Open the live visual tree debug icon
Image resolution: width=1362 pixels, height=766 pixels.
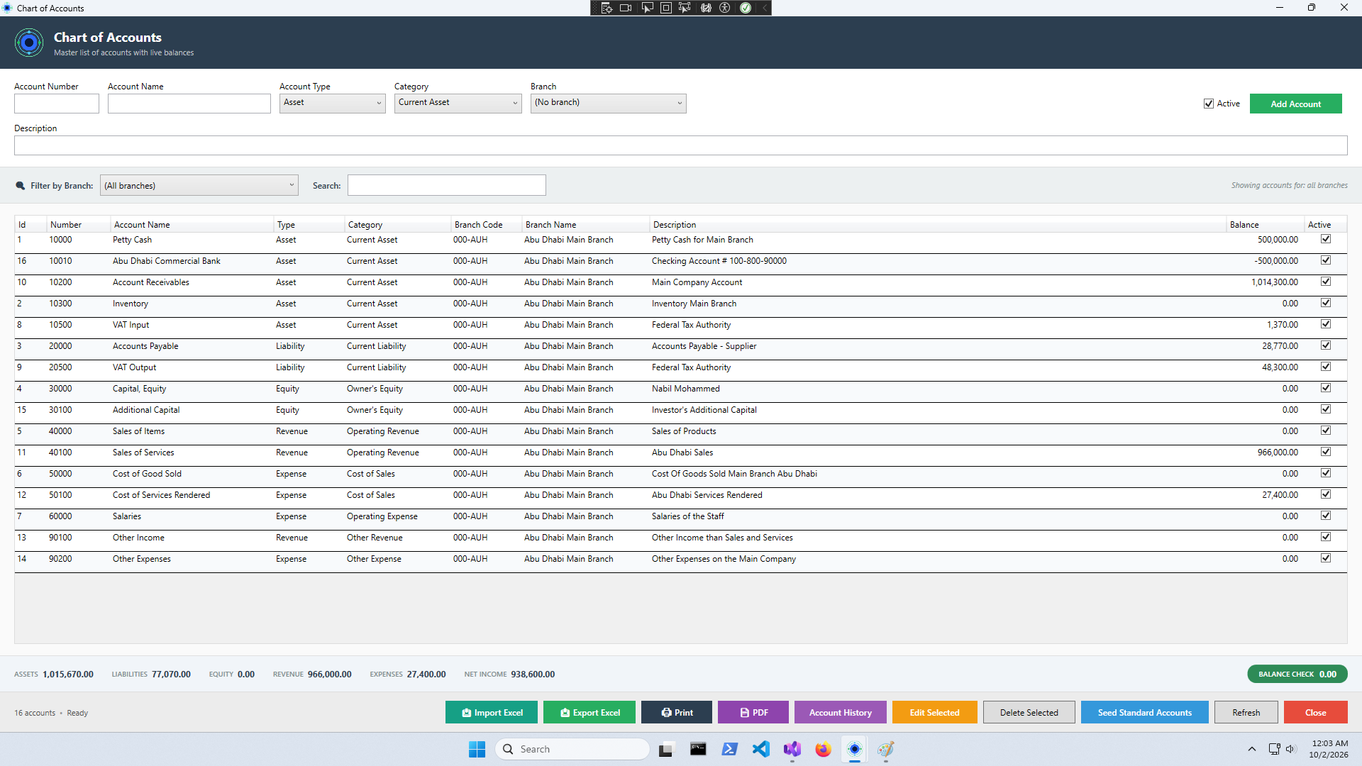click(607, 8)
